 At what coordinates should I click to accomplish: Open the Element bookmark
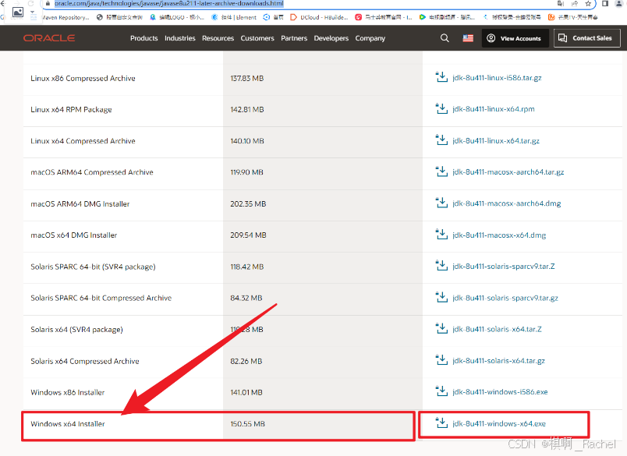[234, 17]
